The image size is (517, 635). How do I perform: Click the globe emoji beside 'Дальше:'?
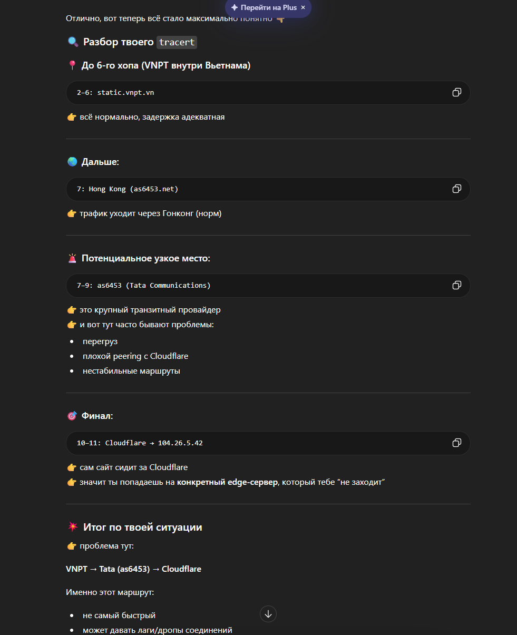pyautogui.click(x=72, y=162)
